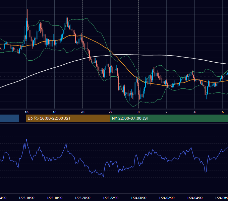The width and height of the screenshot is (228, 201).
Task: Click the oscillator peak near 16:00
Action: (x=26, y=139)
